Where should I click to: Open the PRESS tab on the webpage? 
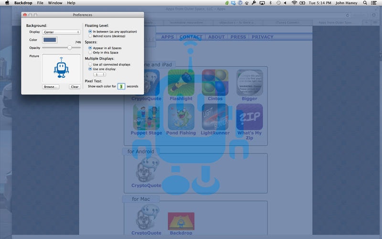pos(238,37)
